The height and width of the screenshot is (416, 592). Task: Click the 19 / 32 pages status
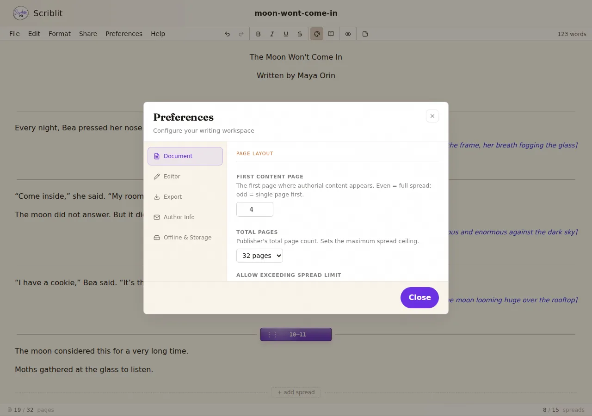point(31,410)
